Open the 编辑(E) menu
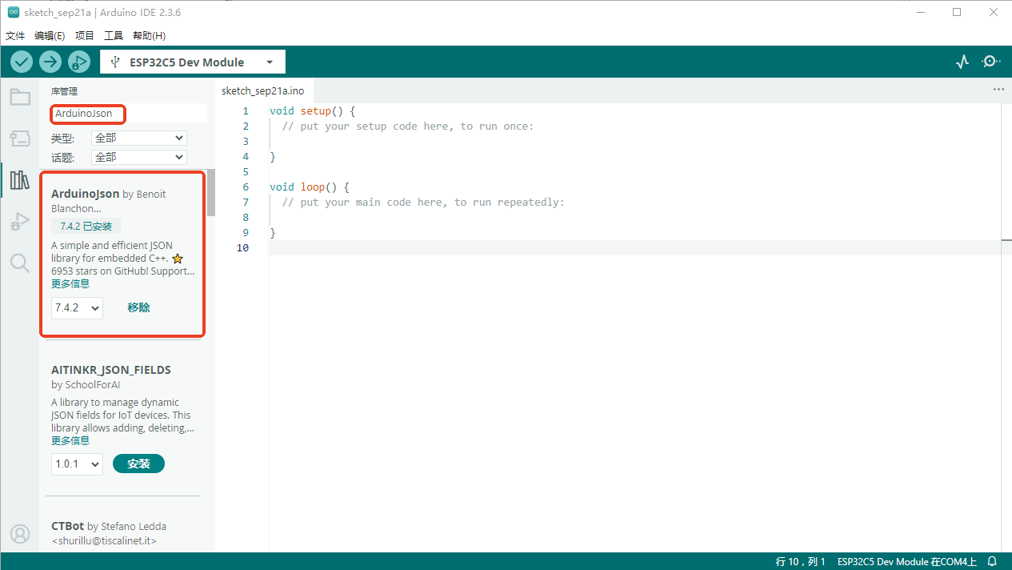The image size is (1012, 570). pos(50,36)
